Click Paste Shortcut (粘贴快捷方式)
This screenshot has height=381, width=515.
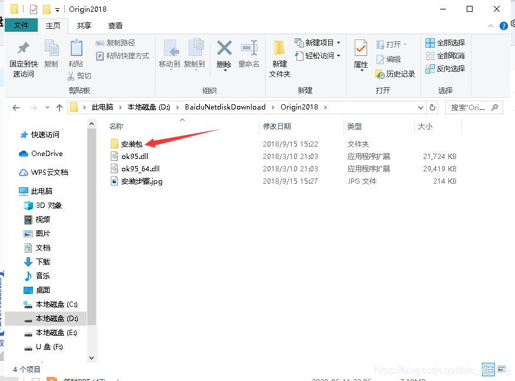click(x=123, y=56)
